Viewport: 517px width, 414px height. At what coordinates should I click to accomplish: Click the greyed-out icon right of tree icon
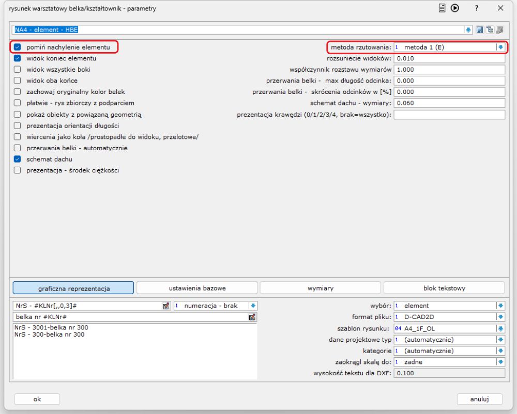500,30
